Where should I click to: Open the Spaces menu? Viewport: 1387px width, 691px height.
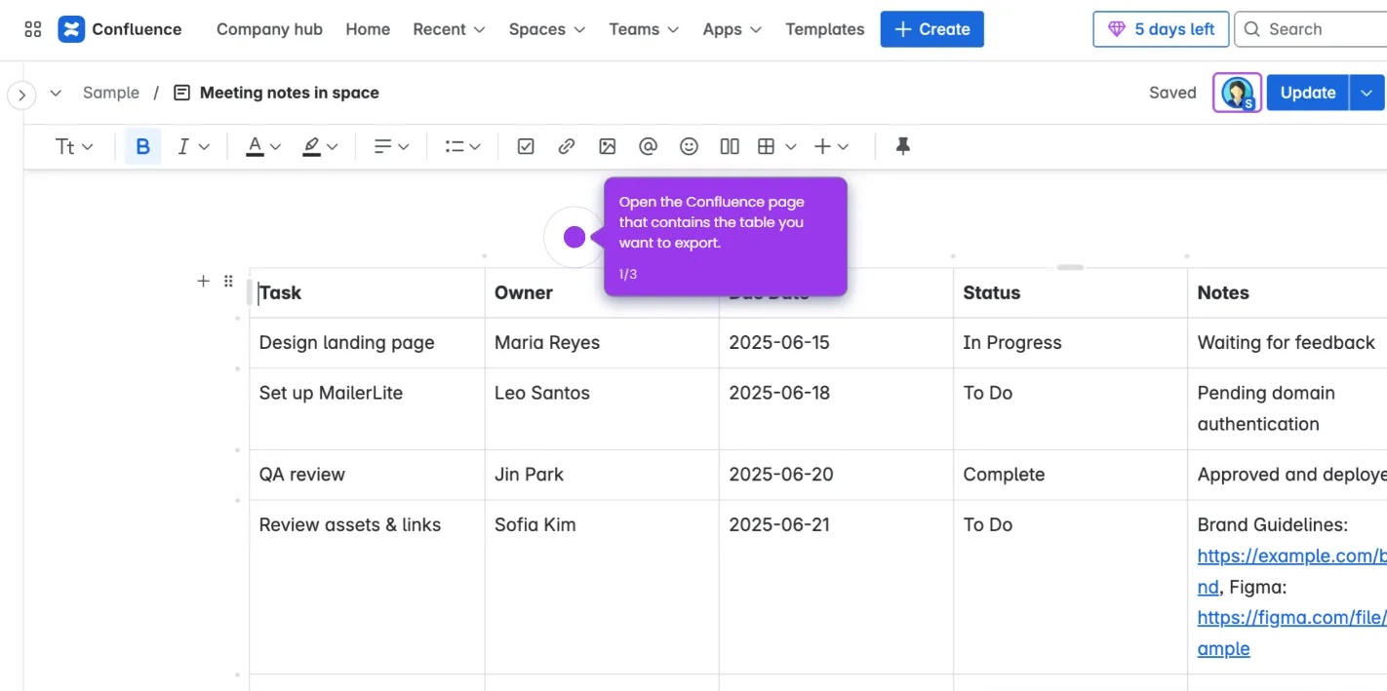pos(547,29)
